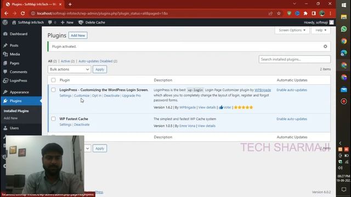The image size is (351, 197).
Task: Click the top Apply button
Action: (100, 69)
